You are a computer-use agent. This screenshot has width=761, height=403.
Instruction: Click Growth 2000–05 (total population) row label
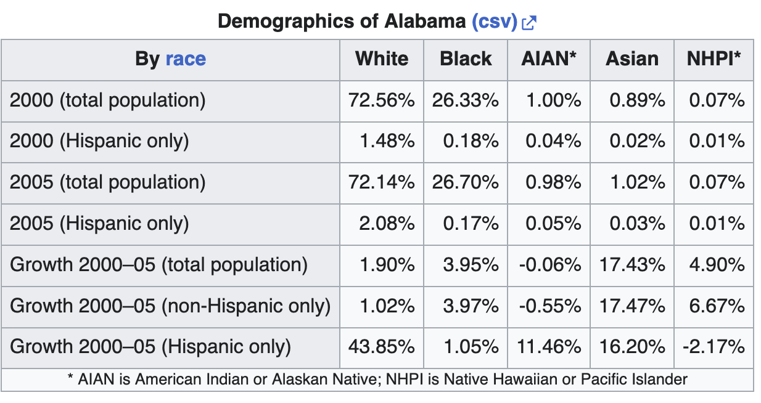158,265
